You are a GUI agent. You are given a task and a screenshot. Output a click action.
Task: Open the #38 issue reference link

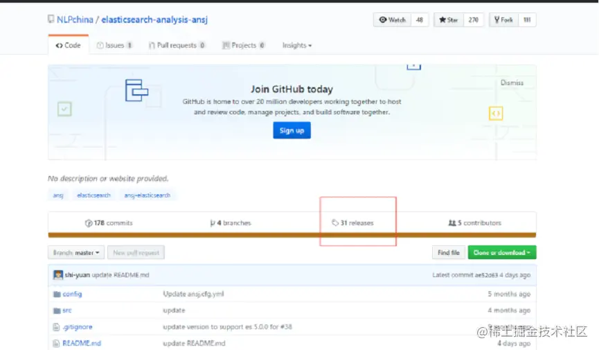286,326
